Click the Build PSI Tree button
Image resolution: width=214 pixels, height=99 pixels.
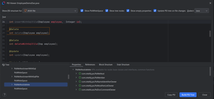(x=188, y=95)
